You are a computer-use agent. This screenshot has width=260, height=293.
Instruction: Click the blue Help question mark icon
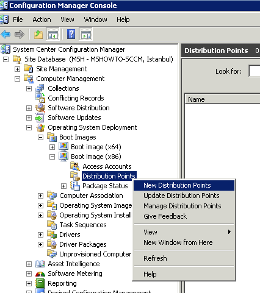click(71, 34)
